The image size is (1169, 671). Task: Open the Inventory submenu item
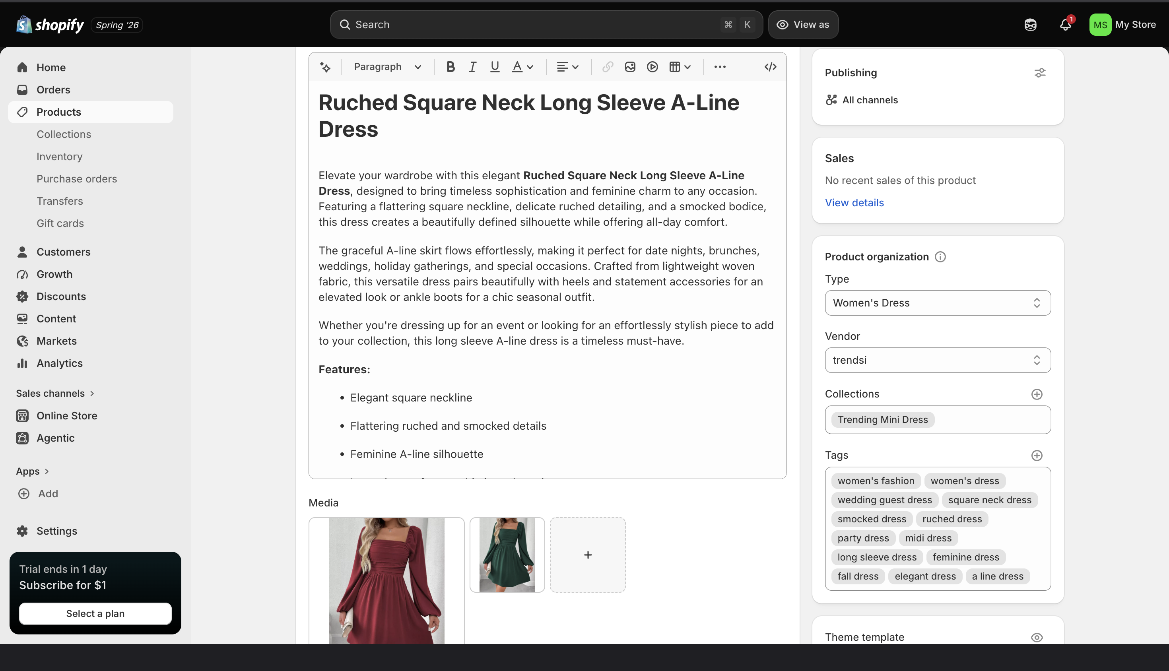click(60, 156)
